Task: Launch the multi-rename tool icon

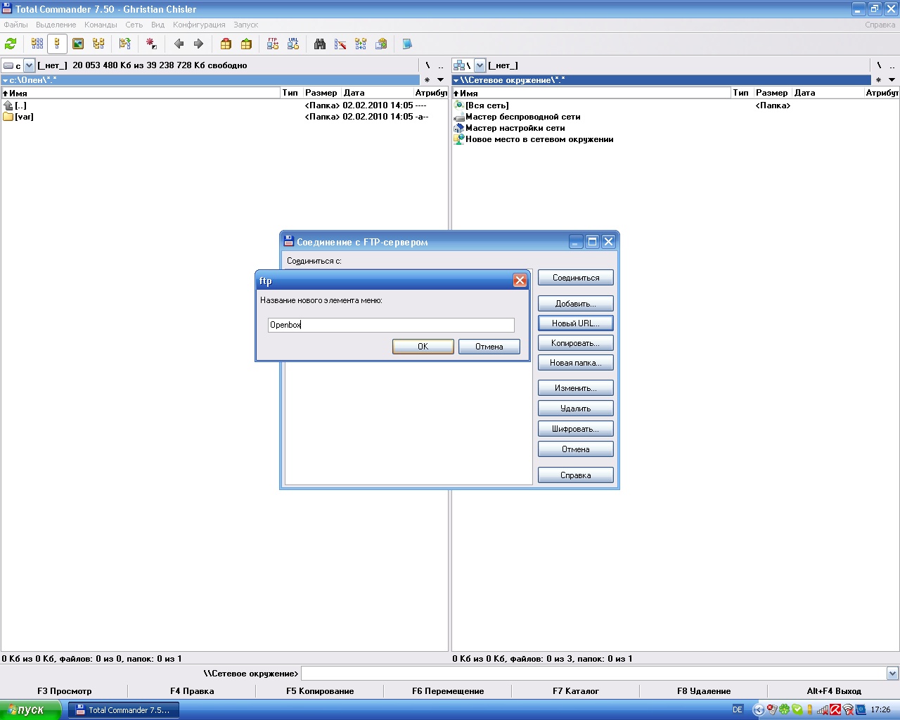Action: coord(340,44)
